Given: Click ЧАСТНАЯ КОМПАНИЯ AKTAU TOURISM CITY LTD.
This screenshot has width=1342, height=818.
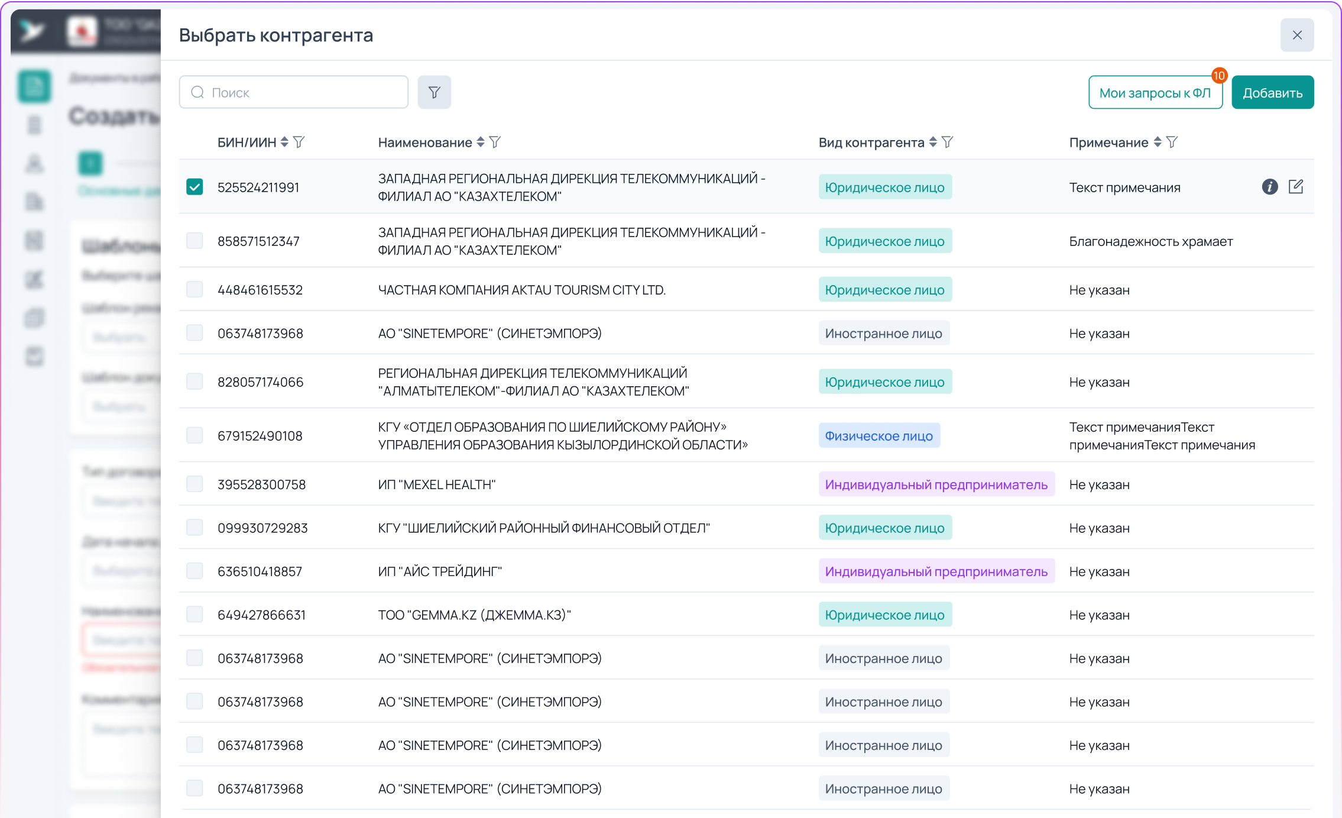Looking at the screenshot, I should [x=521, y=290].
